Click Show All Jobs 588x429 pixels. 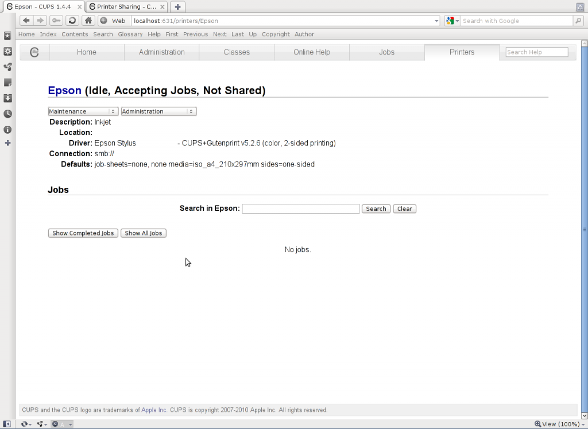point(143,233)
